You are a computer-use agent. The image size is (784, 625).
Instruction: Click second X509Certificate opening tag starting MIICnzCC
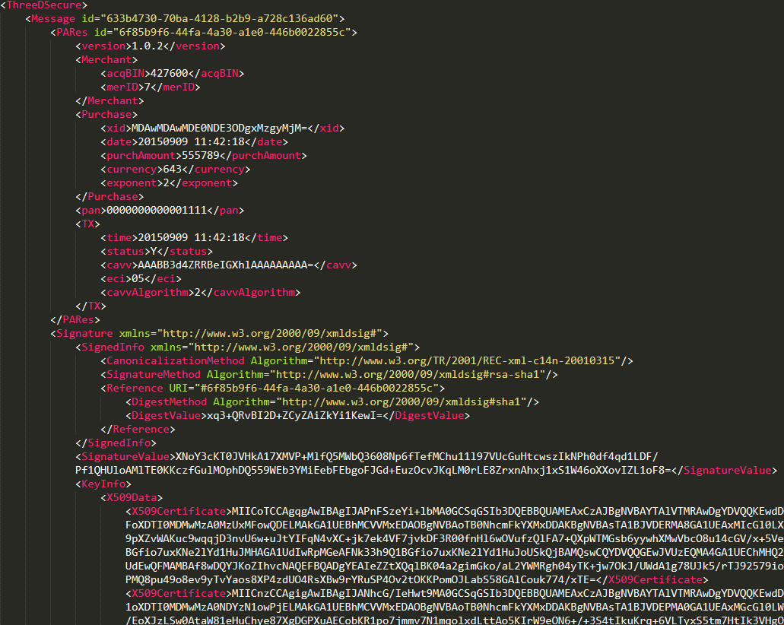[179, 594]
